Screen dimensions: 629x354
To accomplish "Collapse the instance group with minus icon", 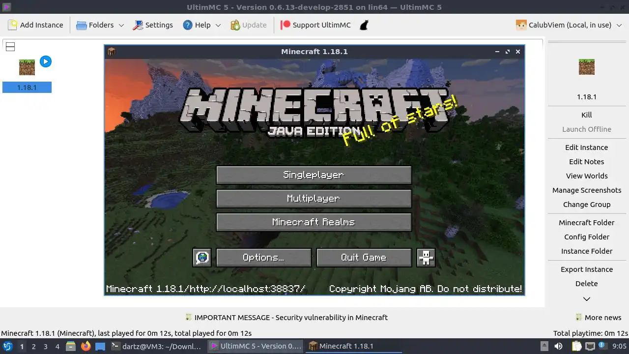I will point(10,47).
